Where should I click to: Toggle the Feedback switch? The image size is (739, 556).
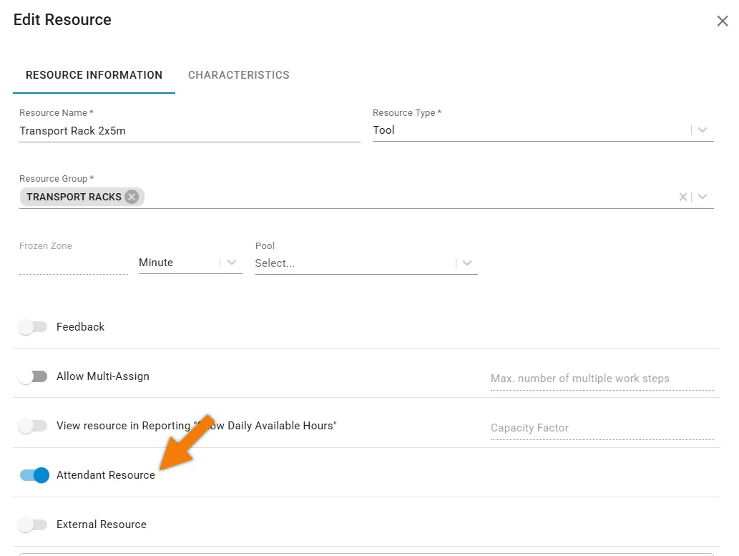33,327
